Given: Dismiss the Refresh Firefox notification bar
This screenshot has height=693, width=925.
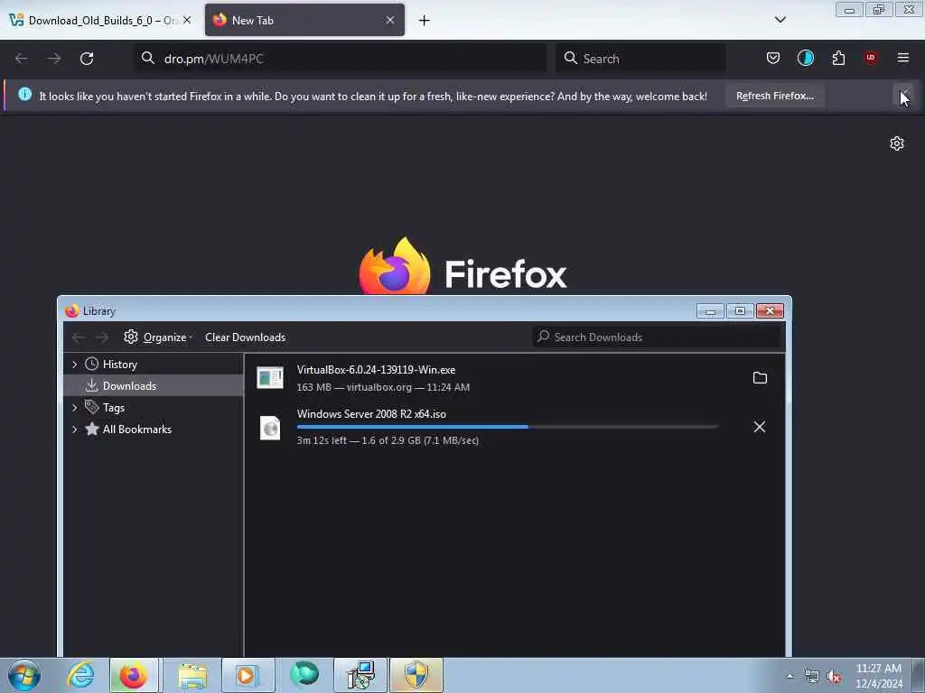Looking at the screenshot, I should point(903,96).
